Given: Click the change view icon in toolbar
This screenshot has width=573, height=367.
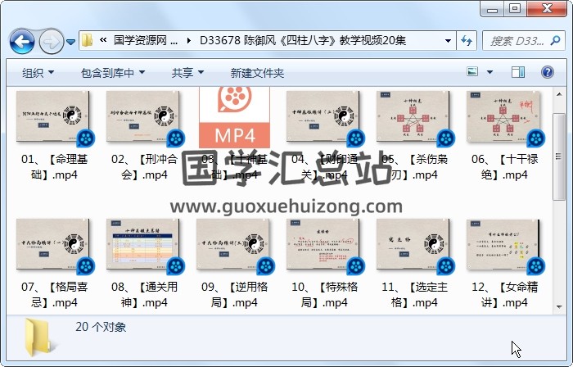Looking at the screenshot, I should click(x=473, y=73).
